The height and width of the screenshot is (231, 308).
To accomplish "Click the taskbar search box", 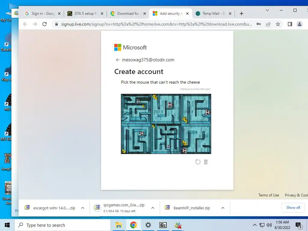I will tap(63, 225).
